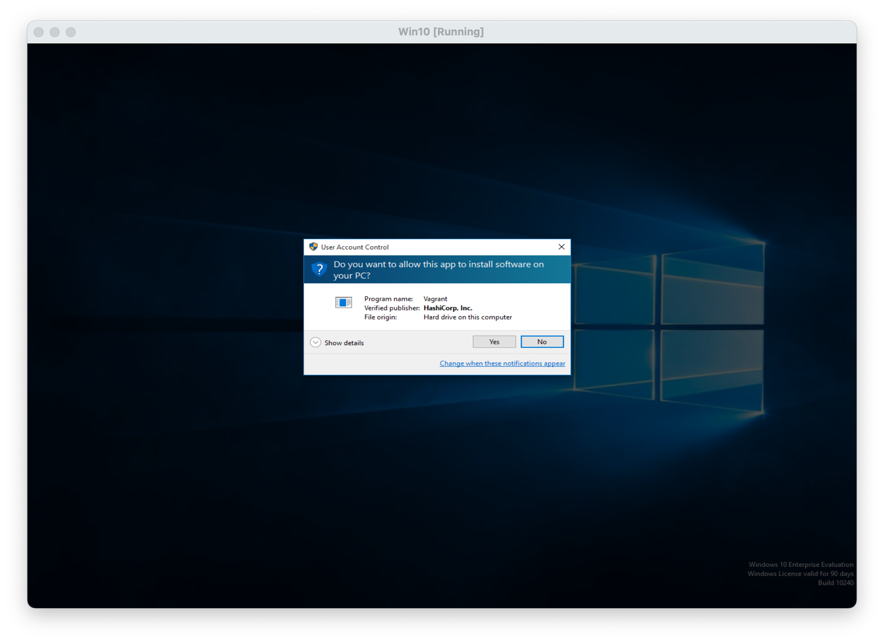The image size is (884, 642).
Task: Click the Win10 [Running] window title
Action: 441,32
